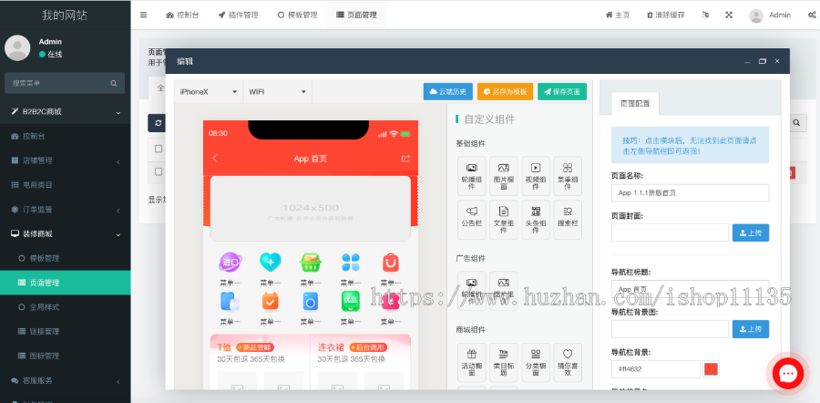Image resolution: width=820 pixels, height=403 pixels.
Task: Tap the back arrow in phone preview
Action: [215, 159]
